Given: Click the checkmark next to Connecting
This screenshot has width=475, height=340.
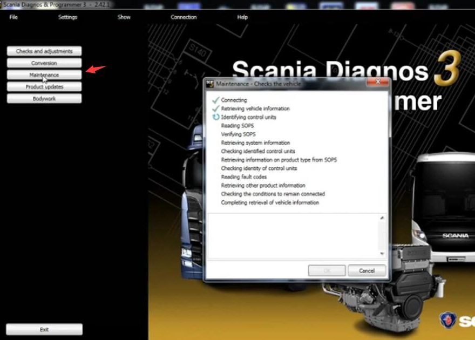Looking at the screenshot, I should [x=216, y=100].
